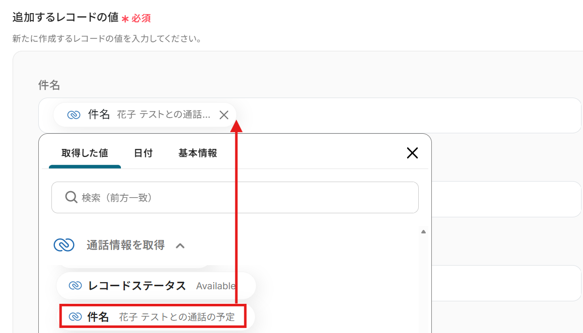Click the 件名 field label
The width and height of the screenshot is (583, 333).
point(49,85)
